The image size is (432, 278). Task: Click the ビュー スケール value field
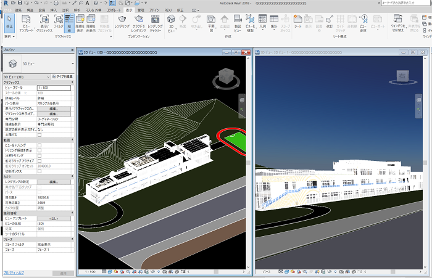54,88
